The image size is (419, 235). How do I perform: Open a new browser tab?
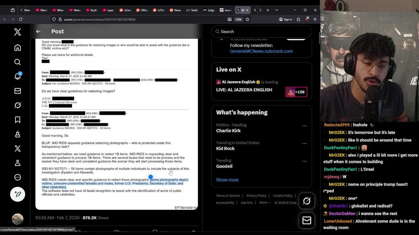pyautogui.click(x=268, y=10)
